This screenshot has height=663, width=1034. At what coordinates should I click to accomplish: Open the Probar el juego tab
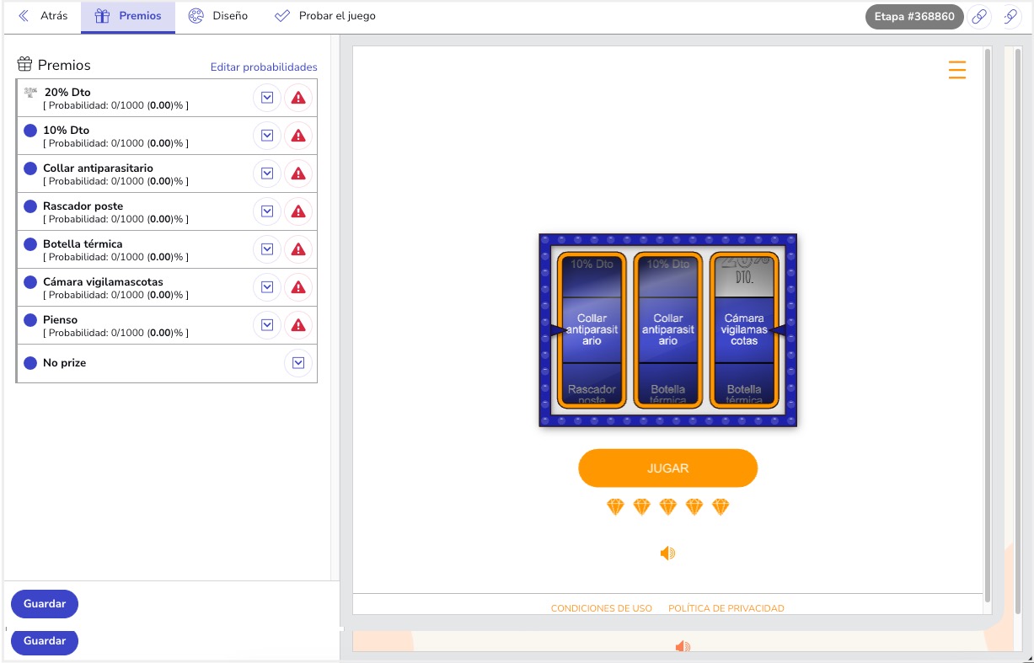click(325, 16)
